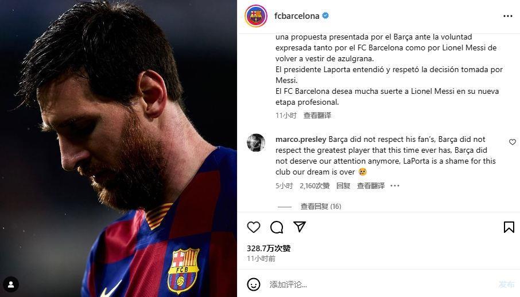Save the post with the bookmark icon
Viewport: 520px width, 297px height.
pos(509,227)
